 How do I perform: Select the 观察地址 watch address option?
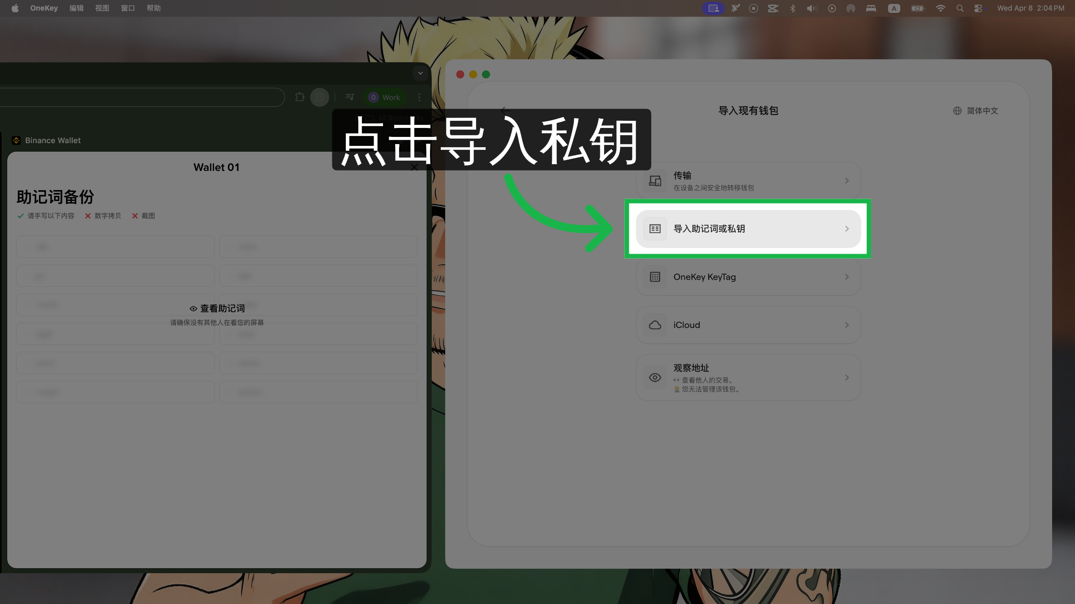click(x=748, y=378)
